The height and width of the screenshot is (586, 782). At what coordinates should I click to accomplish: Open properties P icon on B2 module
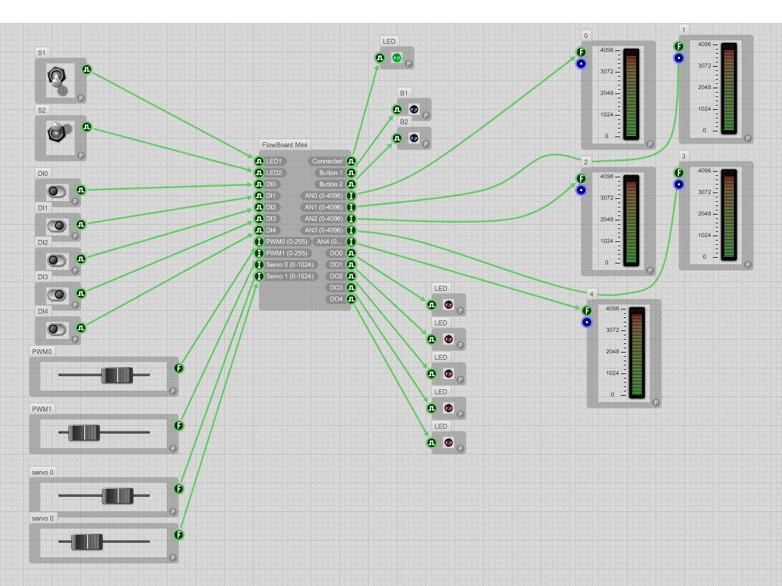(426, 144)
